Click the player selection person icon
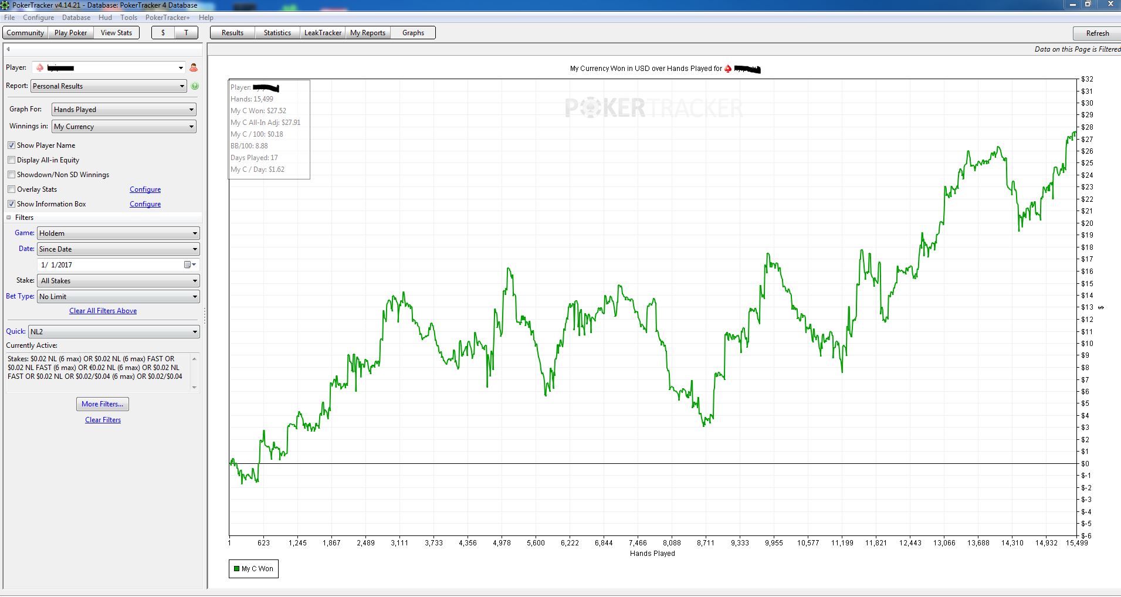The image size is (1121, 597). [x=194, y=67]
